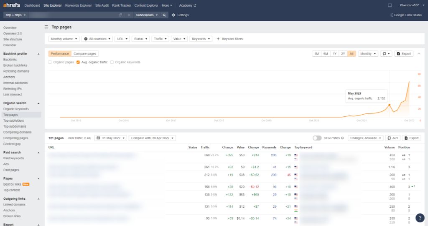The width and height of the screenshot is (428, 226).
Task: Click the Ahrefs logo
Action: [x=12, y=5]
